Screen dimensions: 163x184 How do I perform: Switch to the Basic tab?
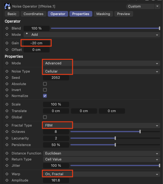[x=12, y=14]
